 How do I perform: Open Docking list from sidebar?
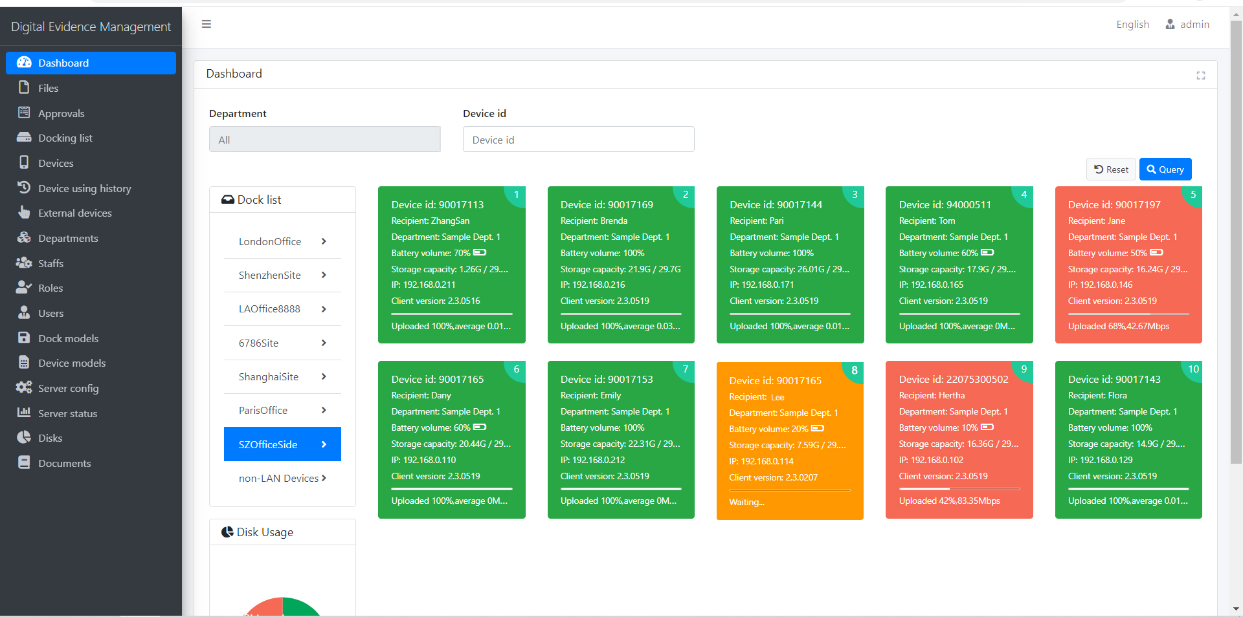click(x=65, y=138)
